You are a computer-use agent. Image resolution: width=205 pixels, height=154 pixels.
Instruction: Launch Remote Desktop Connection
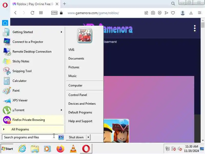click(33, 52)
